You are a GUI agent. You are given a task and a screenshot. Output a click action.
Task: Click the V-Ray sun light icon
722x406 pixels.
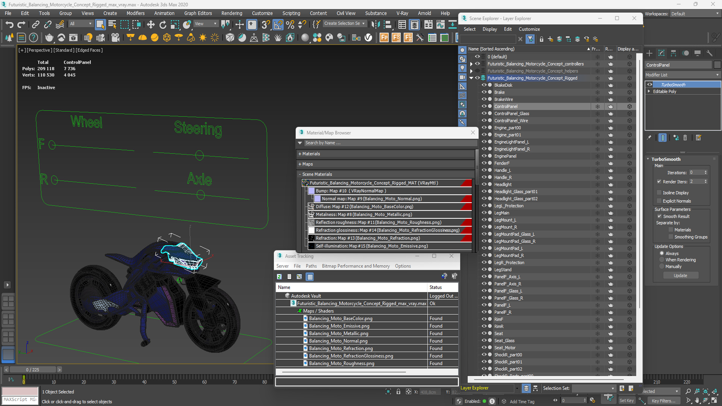[x=203, y=38]
